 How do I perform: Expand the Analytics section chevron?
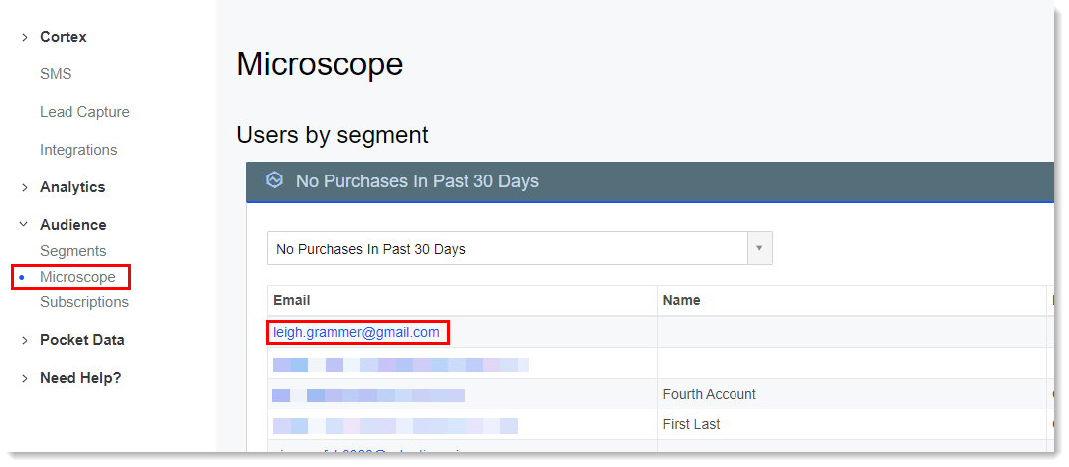(x=24, y=187)
